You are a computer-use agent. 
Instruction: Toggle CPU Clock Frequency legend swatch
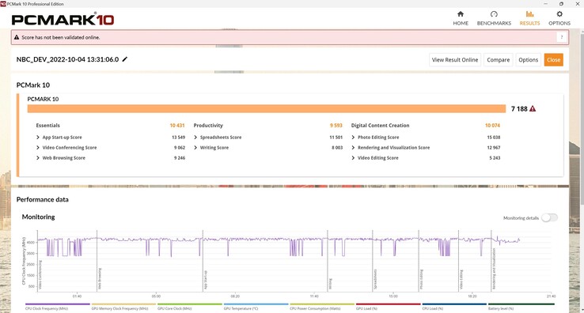58,304
